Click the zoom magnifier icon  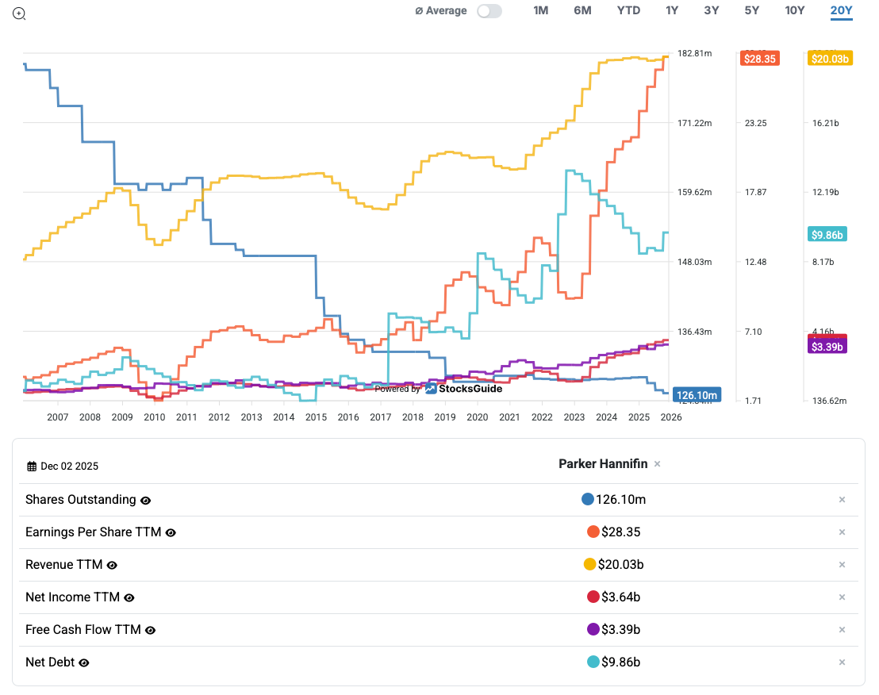click(19, 13)
